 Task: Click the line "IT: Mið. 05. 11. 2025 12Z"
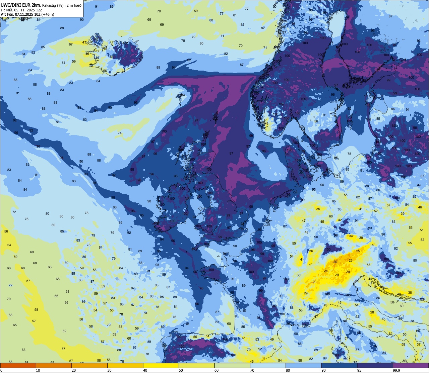point(21,10)
